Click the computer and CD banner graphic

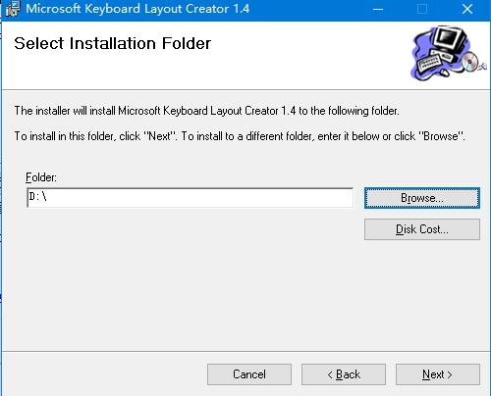pos(448,53)
